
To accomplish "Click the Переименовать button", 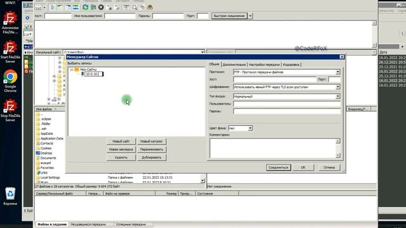I will pyautogui.click(x=152, y=149).
